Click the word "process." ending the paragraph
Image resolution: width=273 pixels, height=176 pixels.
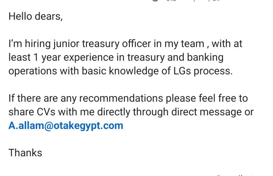click(213, 71)
